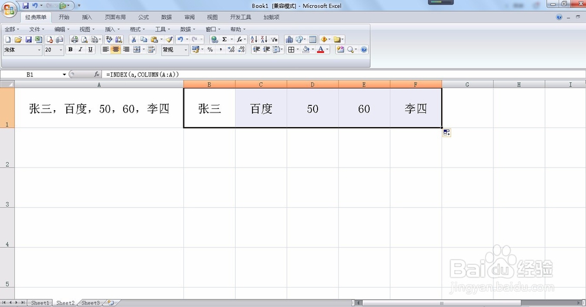Toggle Underline formatting
This screenshot has width=586, height=307.
[x=90, y=49]
